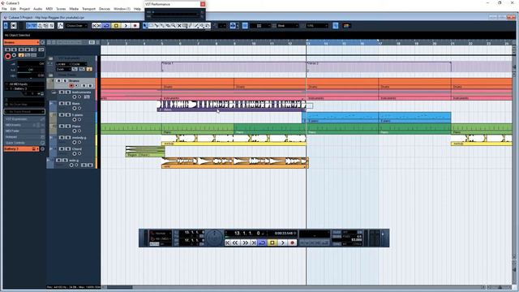
Task: Select the Range Selection tool
Action: coord(151,26)
